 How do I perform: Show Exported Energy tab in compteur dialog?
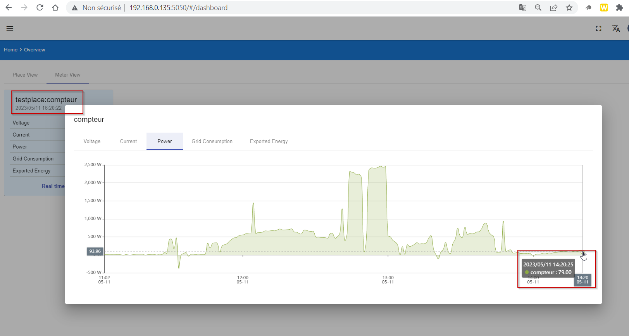(269, 141)
